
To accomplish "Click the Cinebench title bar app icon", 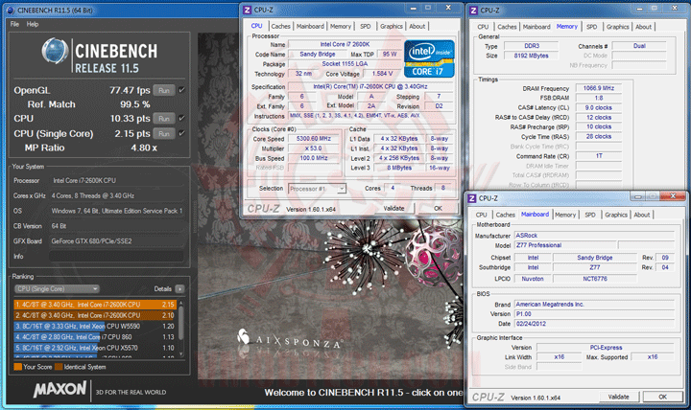I will (11, 10).
